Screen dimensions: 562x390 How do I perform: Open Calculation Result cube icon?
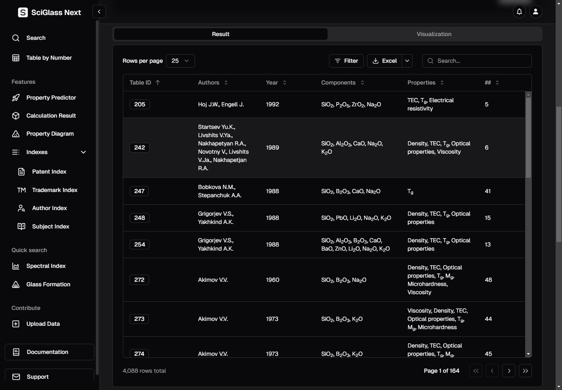16,116
